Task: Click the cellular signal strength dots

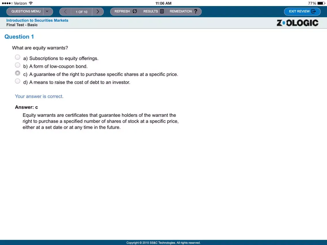Action: [x=7, y=3]
